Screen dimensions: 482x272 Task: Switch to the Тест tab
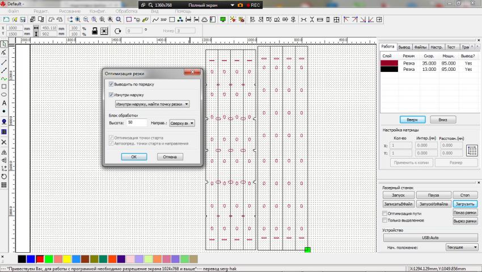pos(451,47)
